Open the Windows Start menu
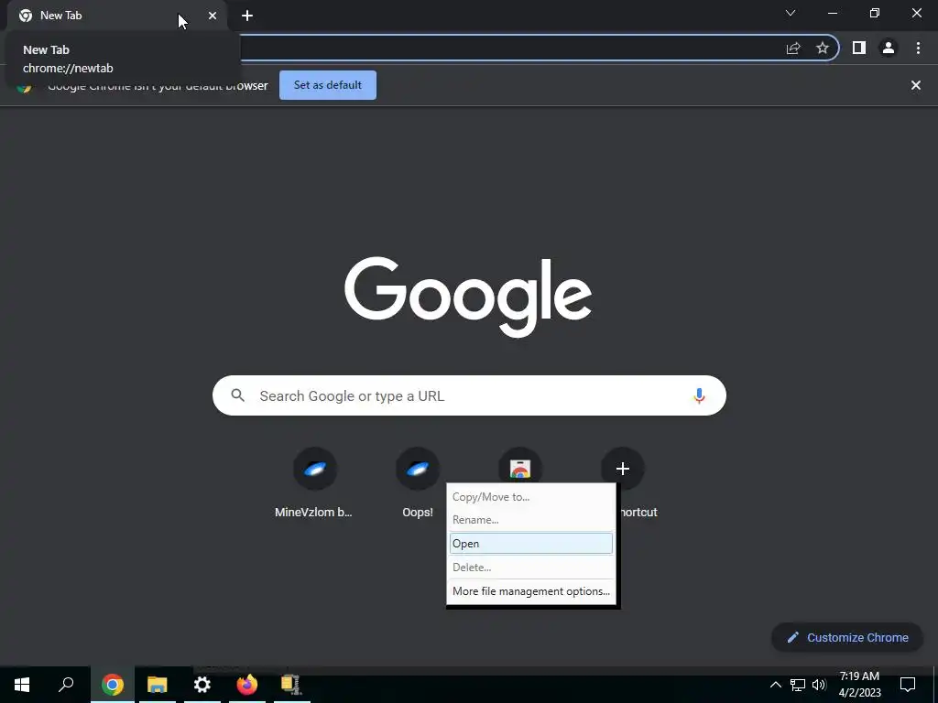 (x=22, y=685)
